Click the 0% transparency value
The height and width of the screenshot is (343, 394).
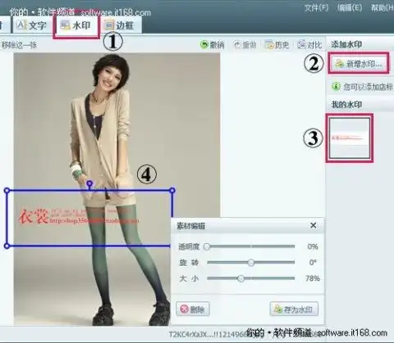click(313, 246)
